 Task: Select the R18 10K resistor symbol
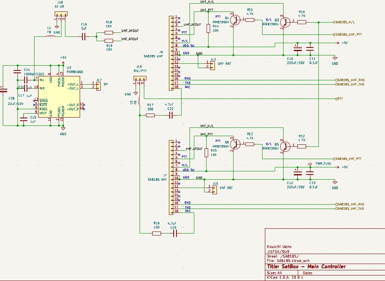109,32
